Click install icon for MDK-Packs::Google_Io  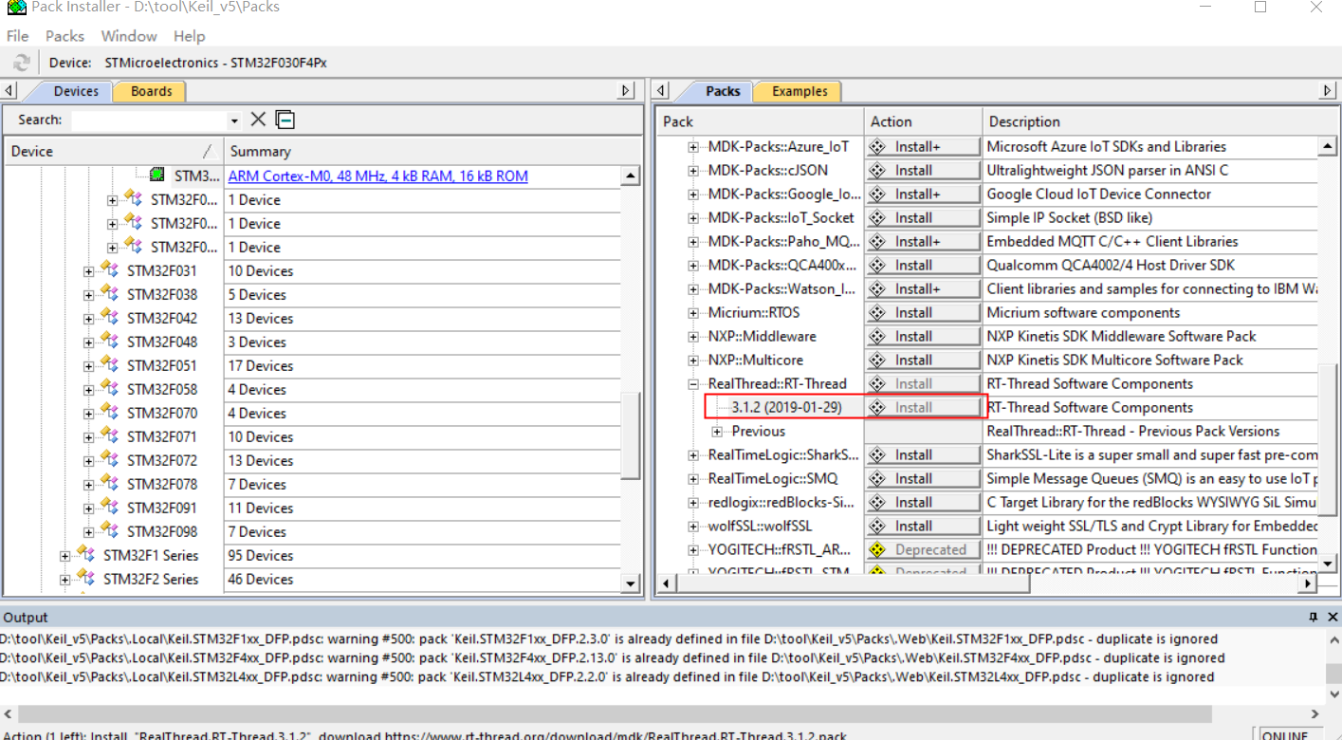[x=877, y=194]
